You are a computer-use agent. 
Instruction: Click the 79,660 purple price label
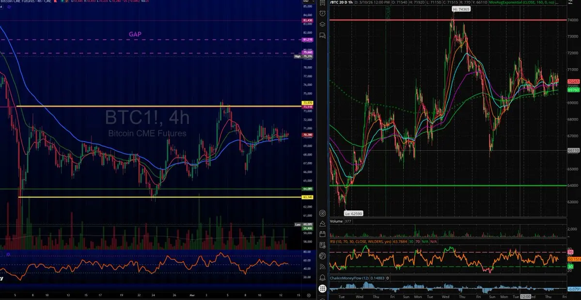pyautogui.click(x=308, y=53)
